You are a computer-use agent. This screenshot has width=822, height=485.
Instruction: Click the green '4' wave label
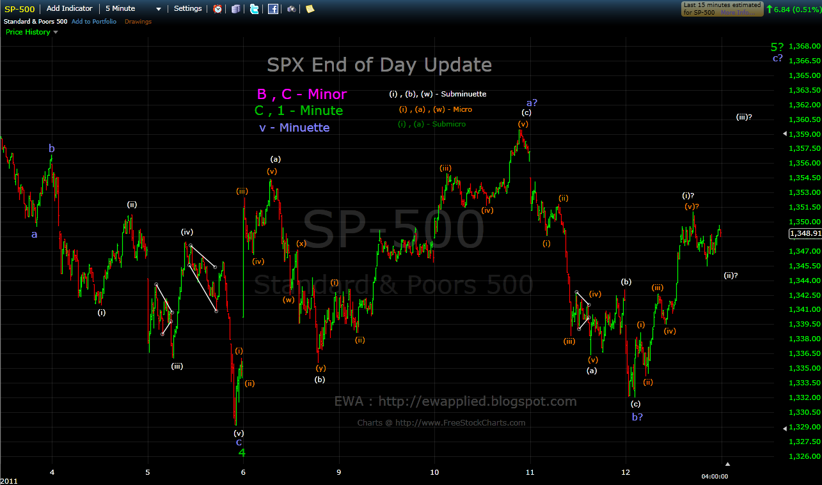(x=242, y=453)
